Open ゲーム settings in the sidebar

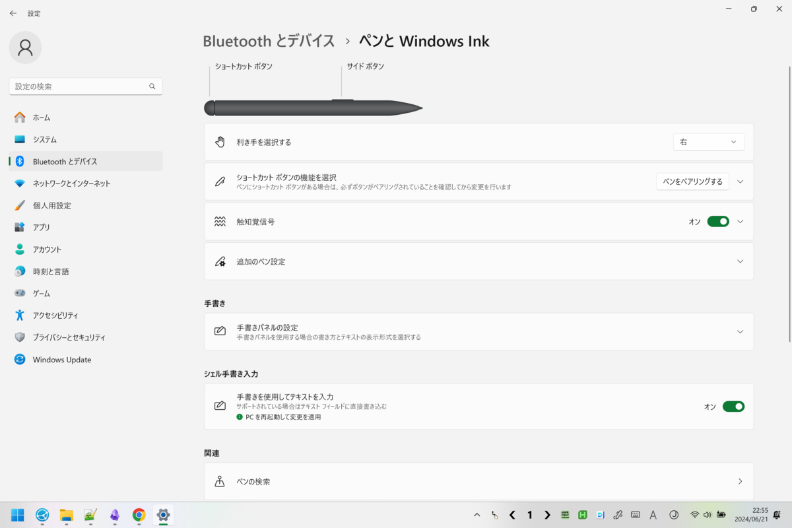tap(86, 293)
